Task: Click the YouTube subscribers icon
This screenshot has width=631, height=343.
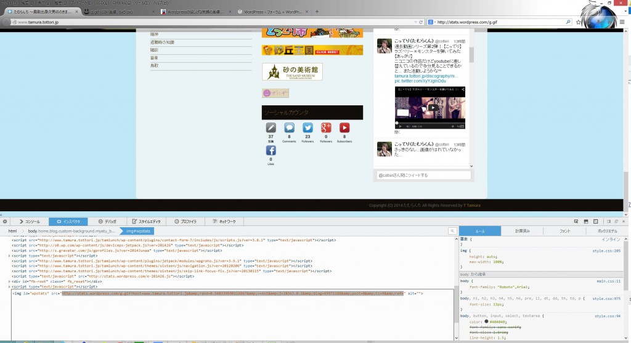Action: [344, 128]
